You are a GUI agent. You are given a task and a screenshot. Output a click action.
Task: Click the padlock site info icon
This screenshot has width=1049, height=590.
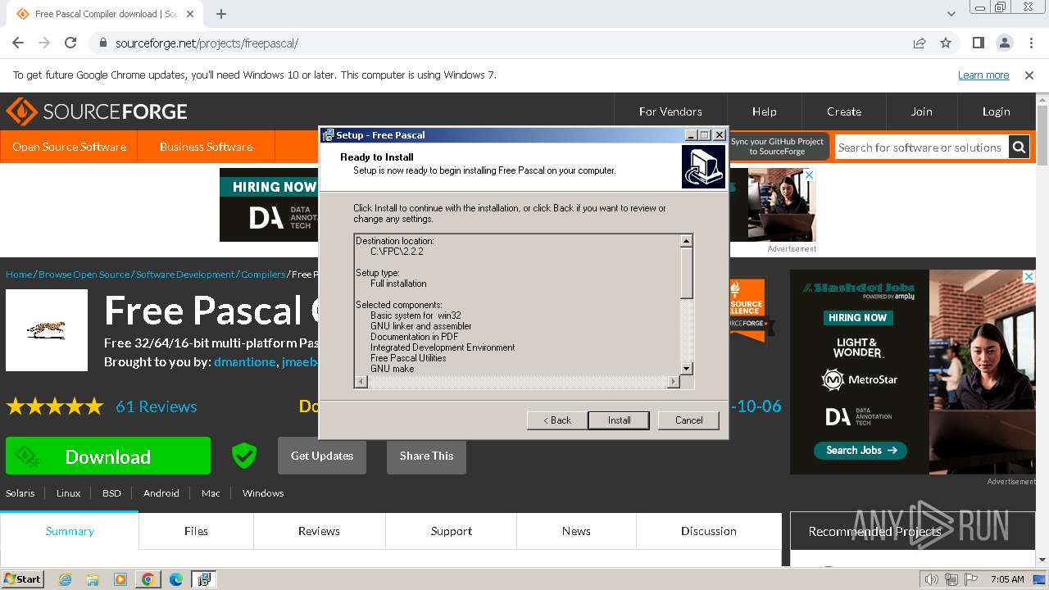[102, 43]
